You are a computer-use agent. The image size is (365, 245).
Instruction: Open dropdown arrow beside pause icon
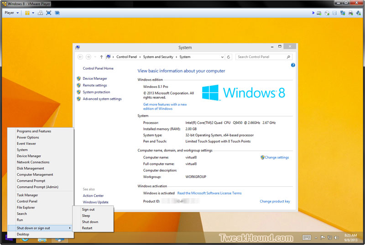[33, 13]
